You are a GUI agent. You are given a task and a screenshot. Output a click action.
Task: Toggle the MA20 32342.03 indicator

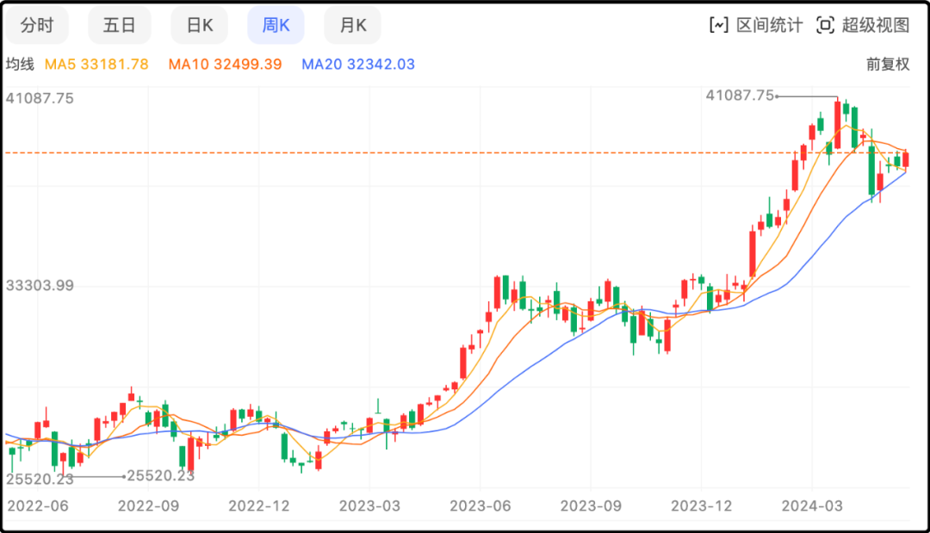[x=358, y=65]
